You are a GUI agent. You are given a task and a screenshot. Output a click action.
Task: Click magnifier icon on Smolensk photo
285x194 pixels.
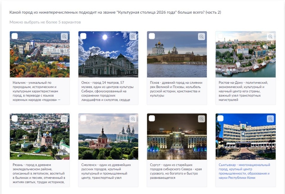pos(133,119)
